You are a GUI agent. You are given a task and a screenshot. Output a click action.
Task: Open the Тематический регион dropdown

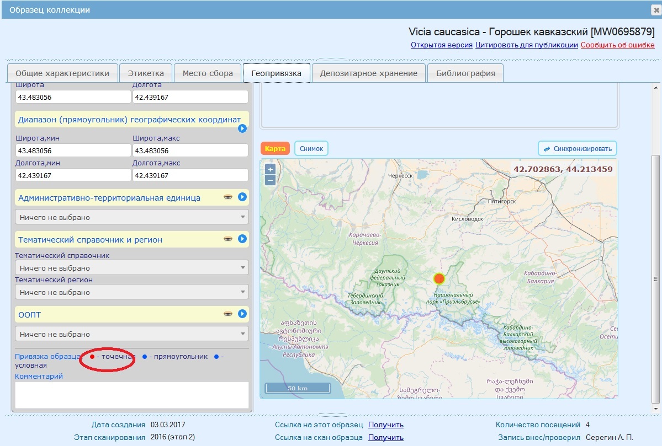tap(131, 292)
